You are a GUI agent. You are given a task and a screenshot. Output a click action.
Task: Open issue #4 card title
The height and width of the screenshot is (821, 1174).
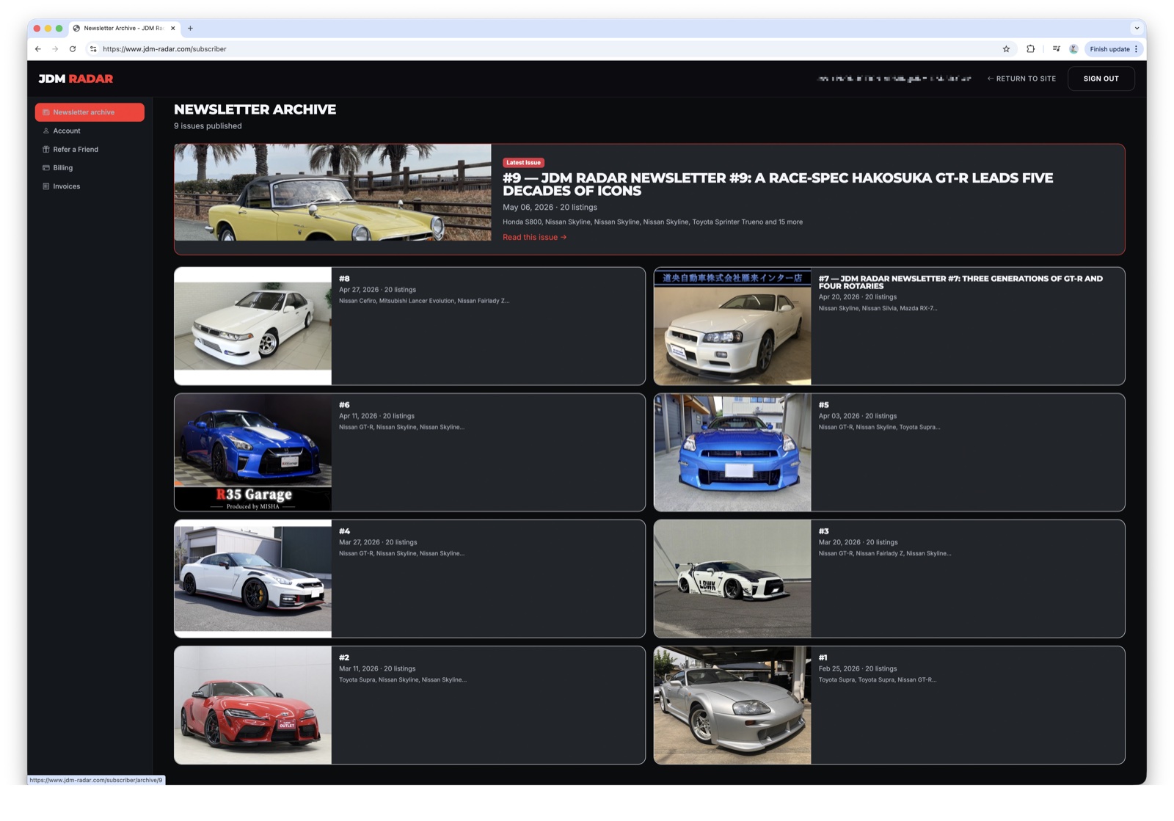(344, 531)
